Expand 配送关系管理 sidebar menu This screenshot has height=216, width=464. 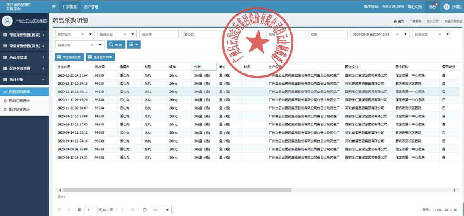(24, 68)
